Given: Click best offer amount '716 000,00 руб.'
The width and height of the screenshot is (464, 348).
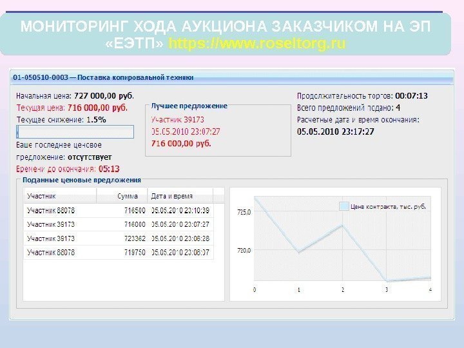Looking at the screenshot, I should 181,144.
